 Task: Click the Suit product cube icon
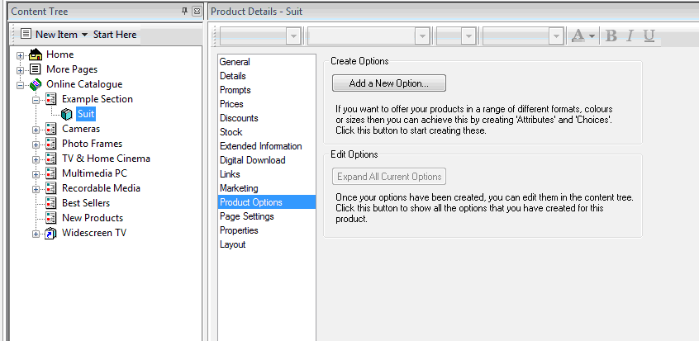[66, 114]
